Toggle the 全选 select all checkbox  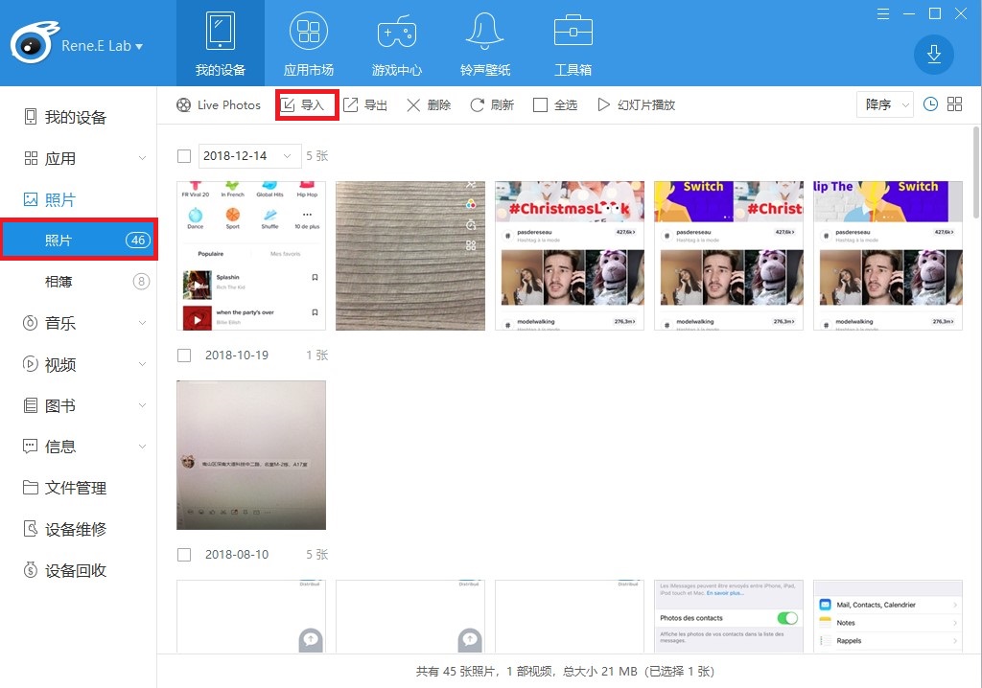tap(540, 105)
